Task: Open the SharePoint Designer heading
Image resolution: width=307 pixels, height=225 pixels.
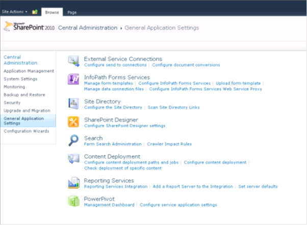Action: (x=111, y=120)
